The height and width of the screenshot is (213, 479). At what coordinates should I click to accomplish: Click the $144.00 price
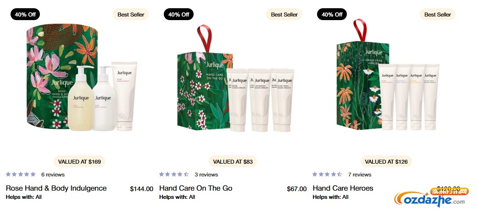141,189
